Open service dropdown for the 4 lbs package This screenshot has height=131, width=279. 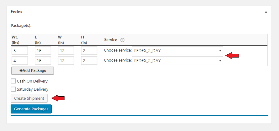pos(178,61)
